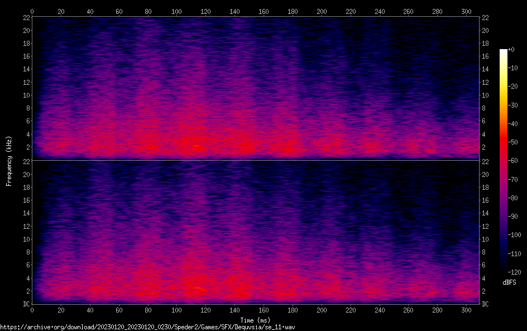527x331 pixels.
Task: Select the 160 tick on bottom time axis
Action: (x=263, y=311)
